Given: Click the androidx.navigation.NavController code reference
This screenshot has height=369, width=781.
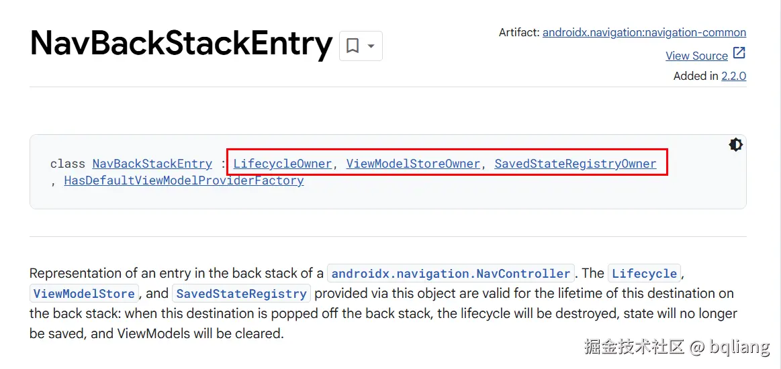Looking at the screenshot, I should tap(451, 274).
